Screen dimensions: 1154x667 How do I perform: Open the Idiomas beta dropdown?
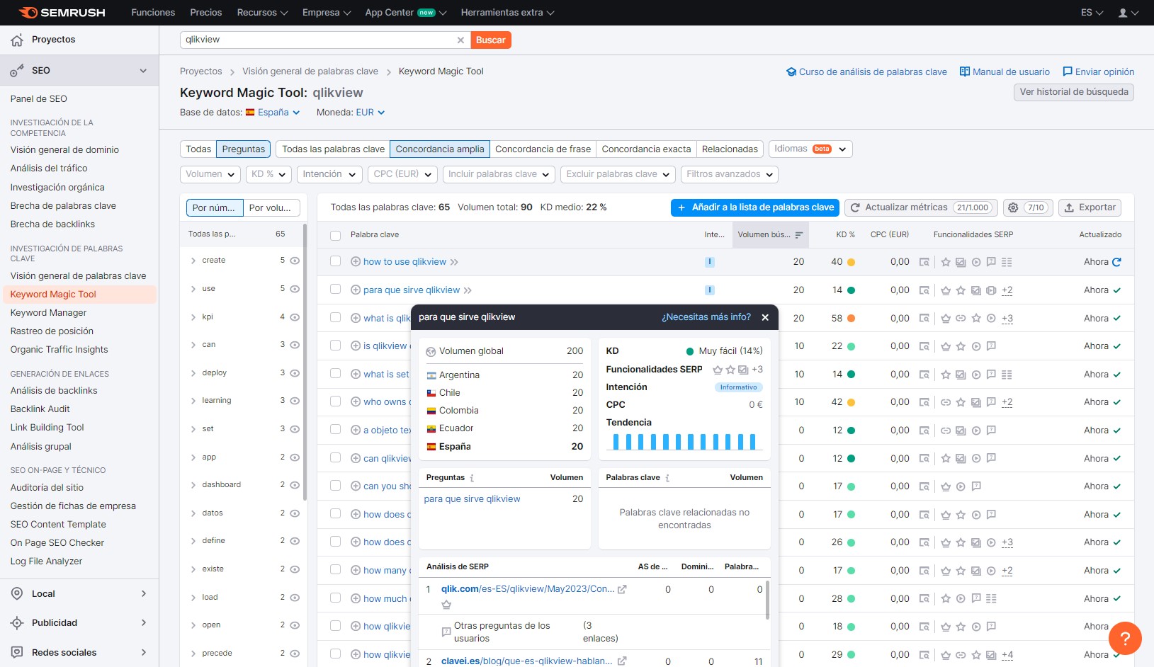(810, 149)
